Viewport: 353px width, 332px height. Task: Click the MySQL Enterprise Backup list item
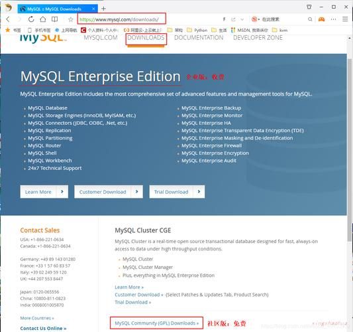211,108
